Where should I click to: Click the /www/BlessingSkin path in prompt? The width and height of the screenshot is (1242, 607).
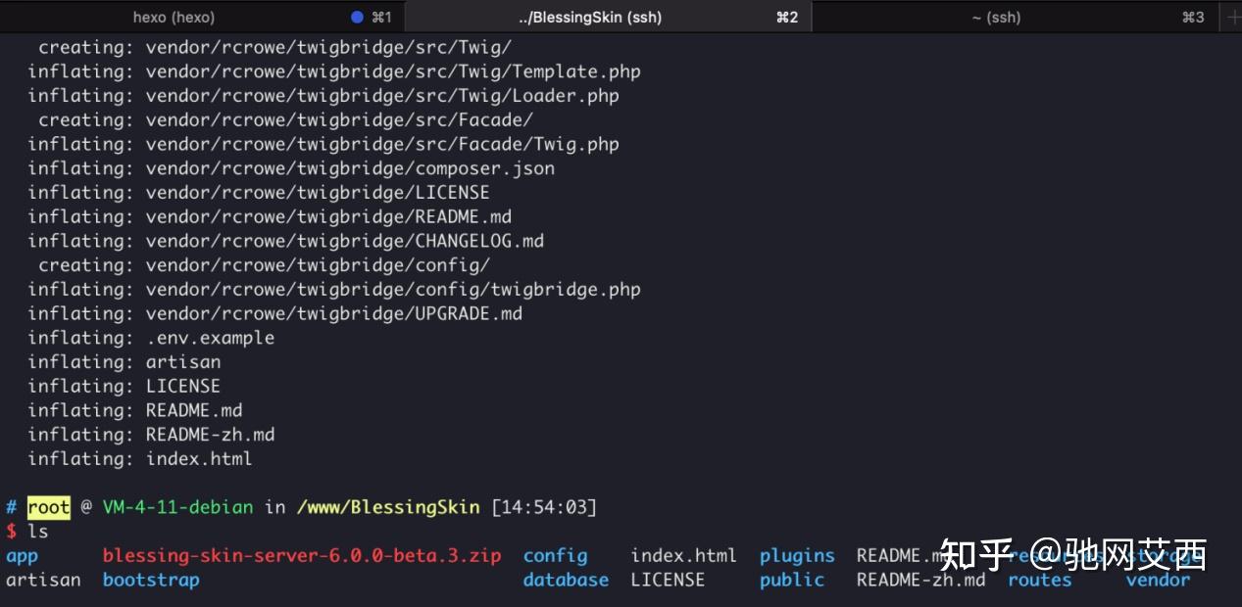pyautogui.click(x=388, y=507)
